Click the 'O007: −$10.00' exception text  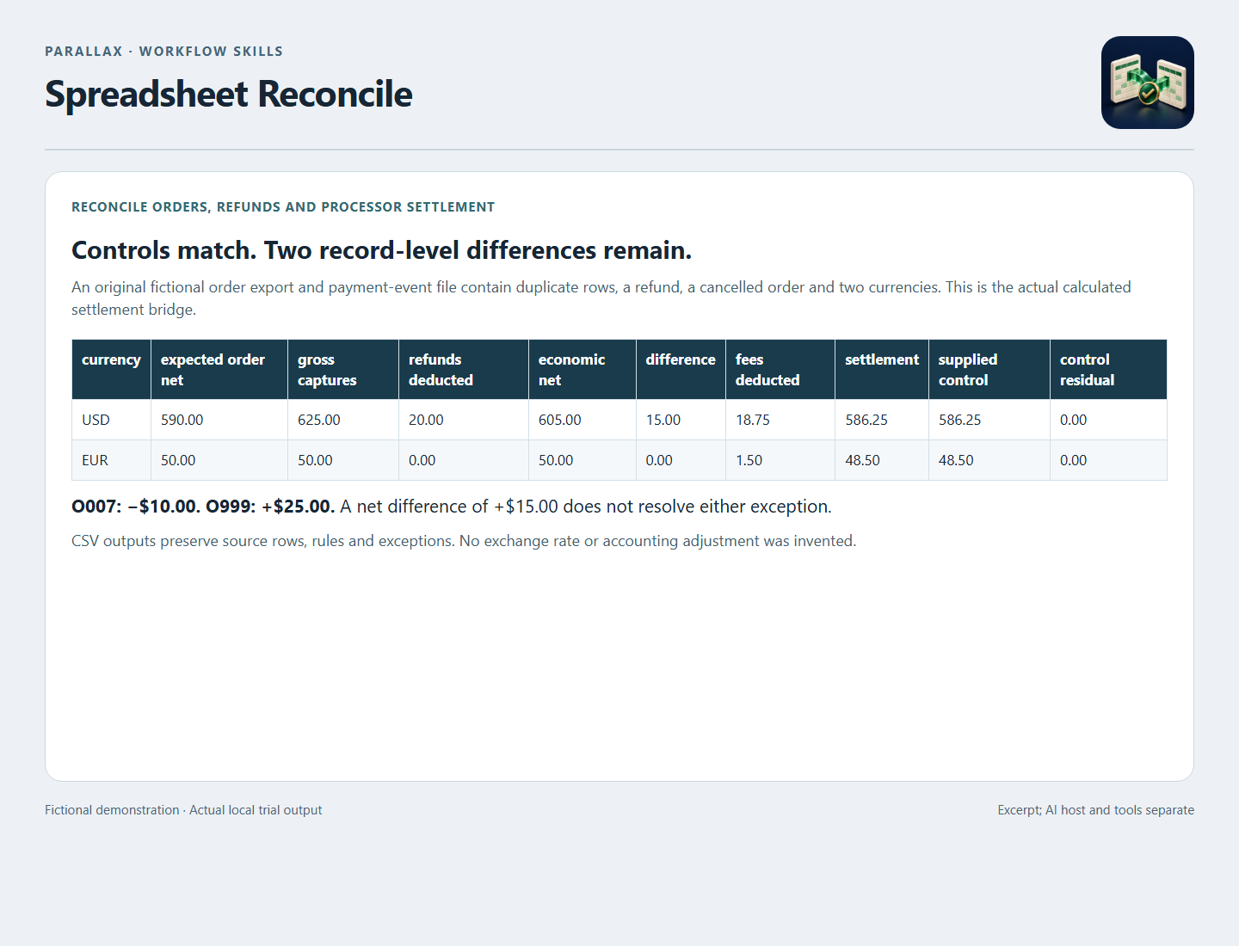point(136,507)
